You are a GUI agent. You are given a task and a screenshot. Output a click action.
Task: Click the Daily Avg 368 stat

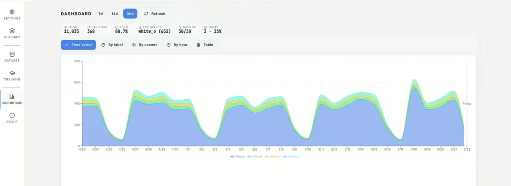(97, 30)
